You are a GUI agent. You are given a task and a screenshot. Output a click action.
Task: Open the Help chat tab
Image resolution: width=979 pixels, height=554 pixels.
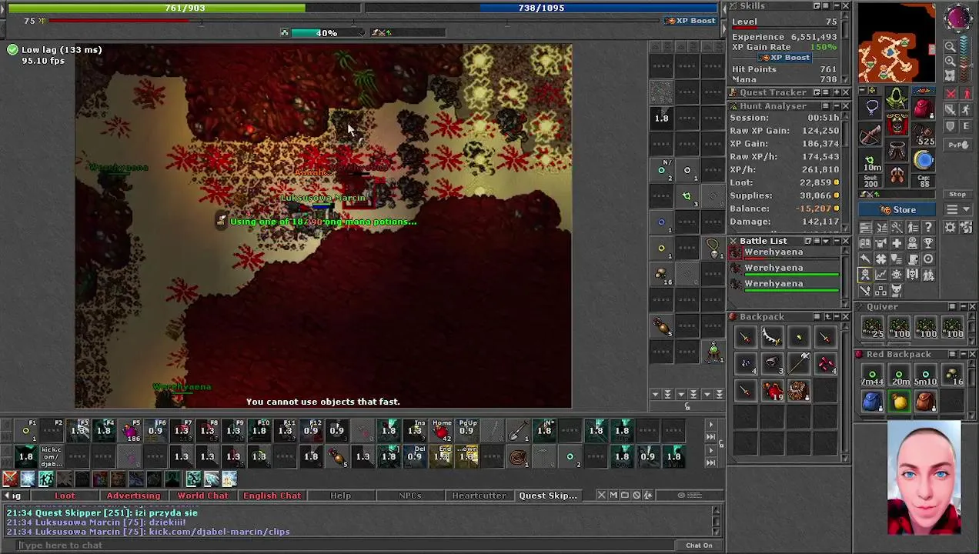(340, 496)
